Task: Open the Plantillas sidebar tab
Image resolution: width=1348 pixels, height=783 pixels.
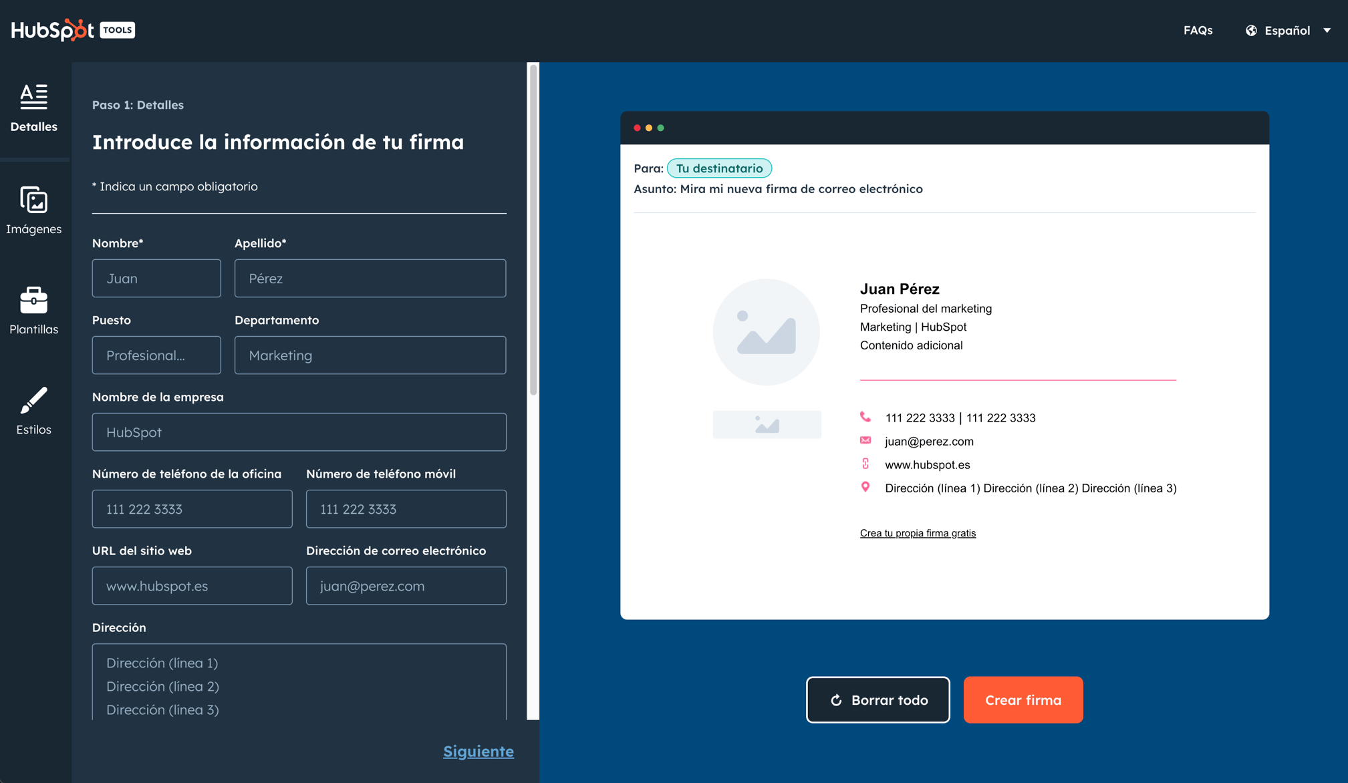Action: (x=33, y=311)
